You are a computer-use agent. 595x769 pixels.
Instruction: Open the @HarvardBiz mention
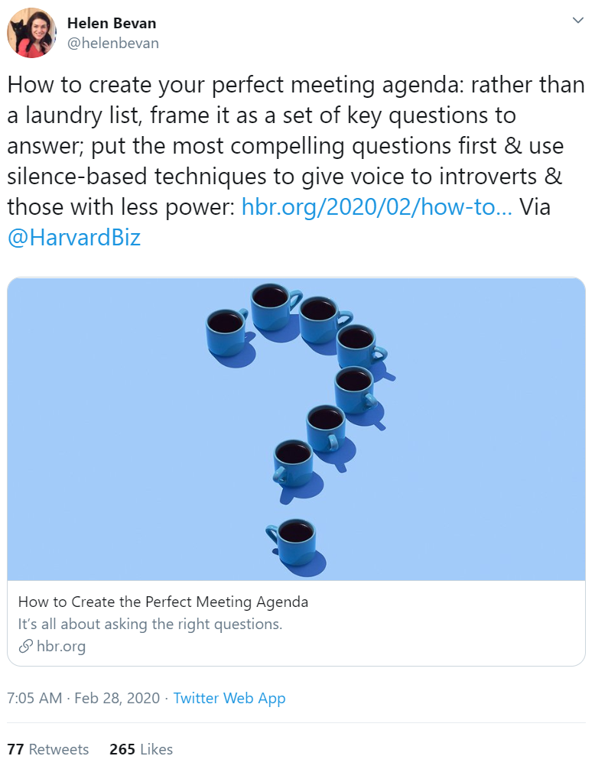click(74, 238)
